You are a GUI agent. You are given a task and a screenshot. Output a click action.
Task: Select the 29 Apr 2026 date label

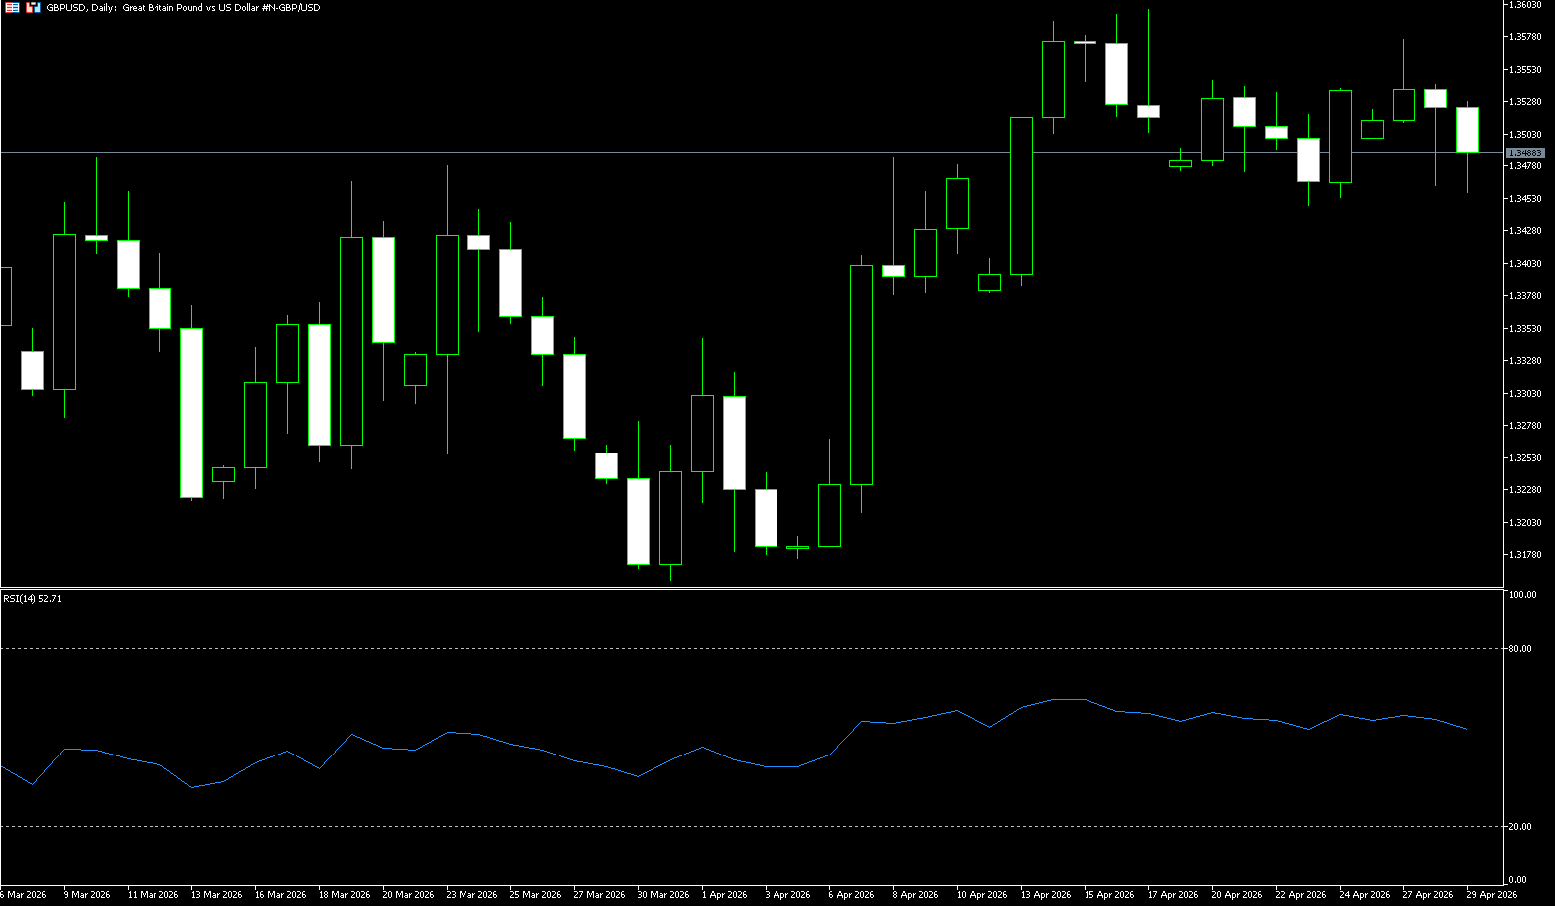pos(1492,895)
